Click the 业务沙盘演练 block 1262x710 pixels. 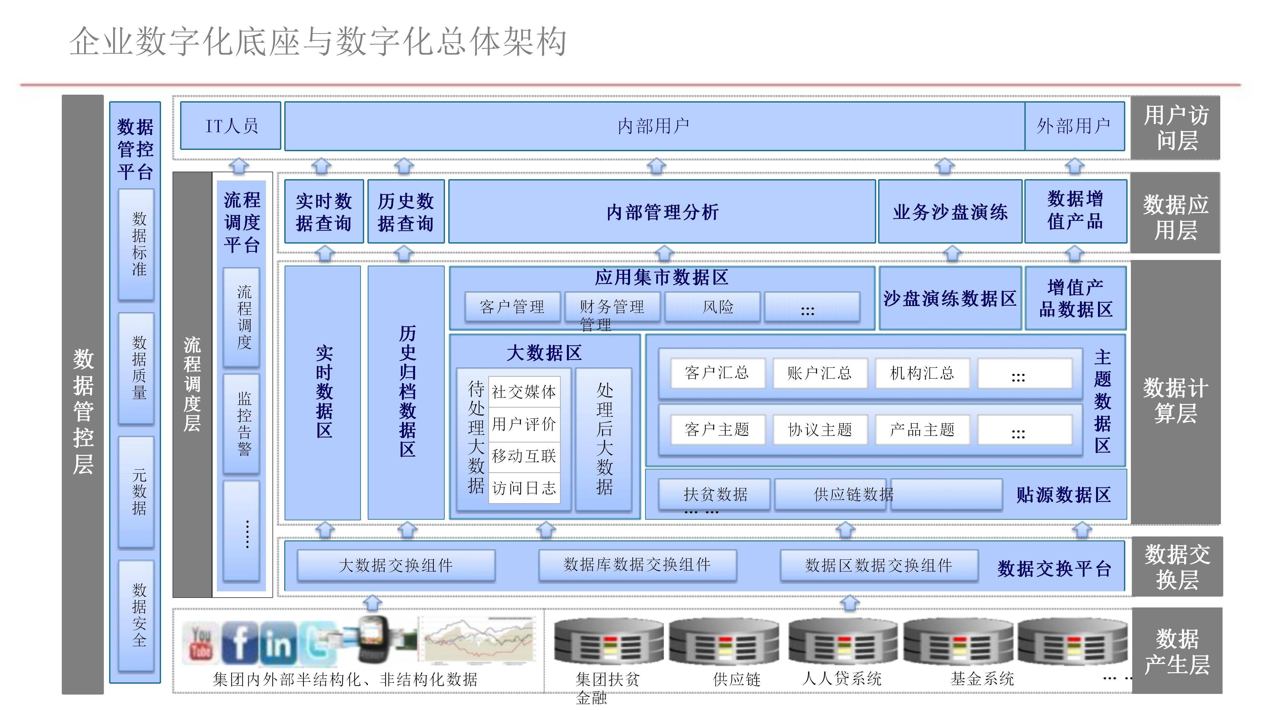(x=950, y=212)
